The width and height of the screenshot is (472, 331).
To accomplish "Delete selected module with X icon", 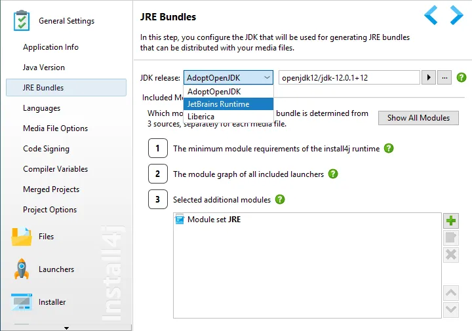I will pos(450,255).
